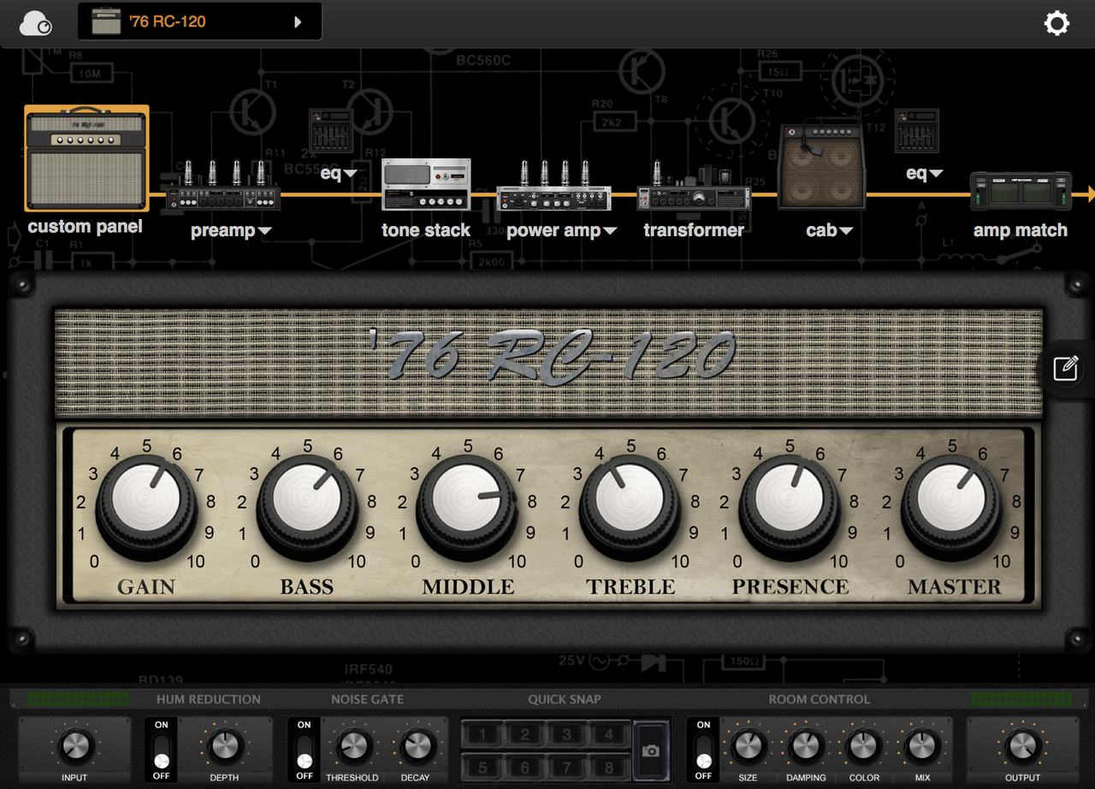This screenshot has width=1095, height=789.
Task: Select Quick Snap slot 8
Action: click(x=609, y=767)
